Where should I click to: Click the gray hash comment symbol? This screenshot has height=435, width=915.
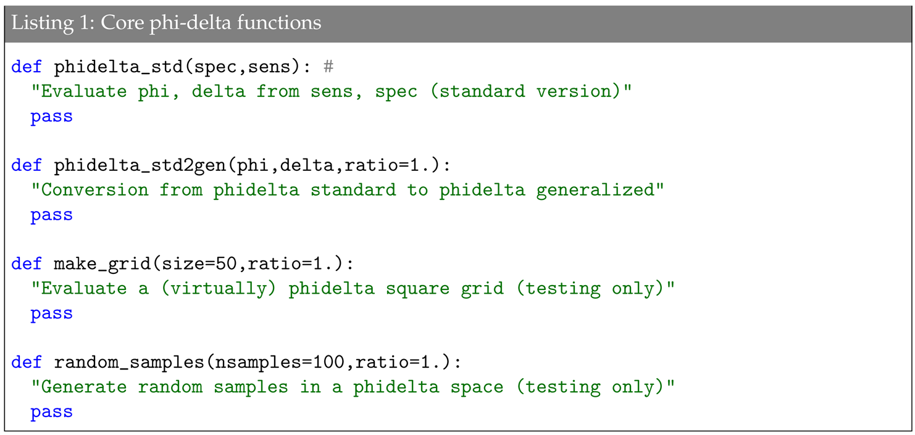(328, 67)
